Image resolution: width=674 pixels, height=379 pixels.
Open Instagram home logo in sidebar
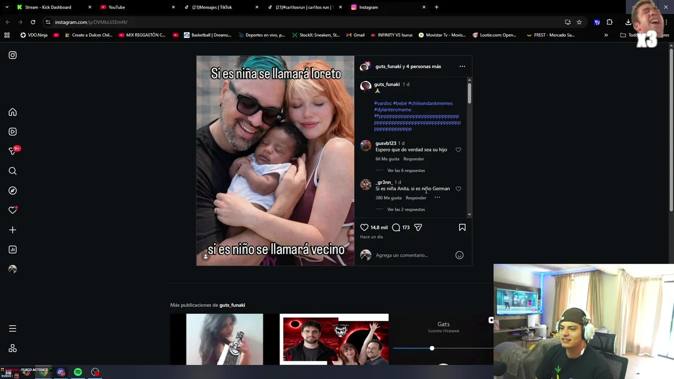point(13,55)
